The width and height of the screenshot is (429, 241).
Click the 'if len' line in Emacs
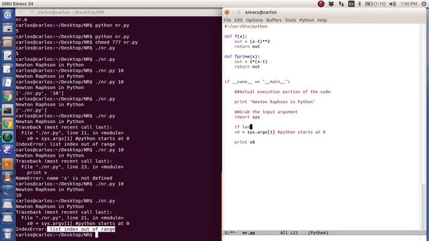coord(243,127)
